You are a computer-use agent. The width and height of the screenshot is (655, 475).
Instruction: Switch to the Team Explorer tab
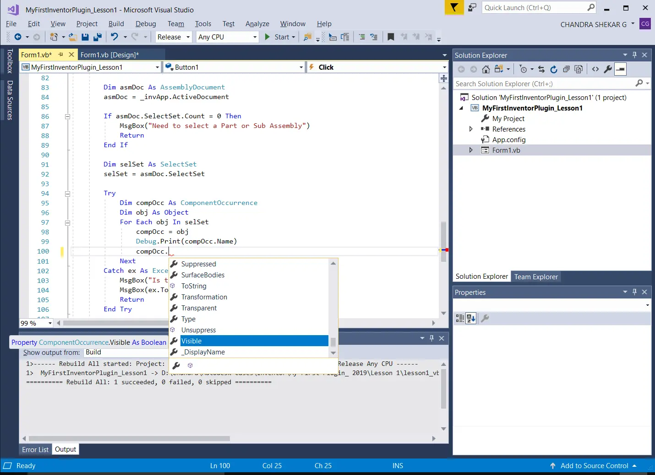(536, 277)
